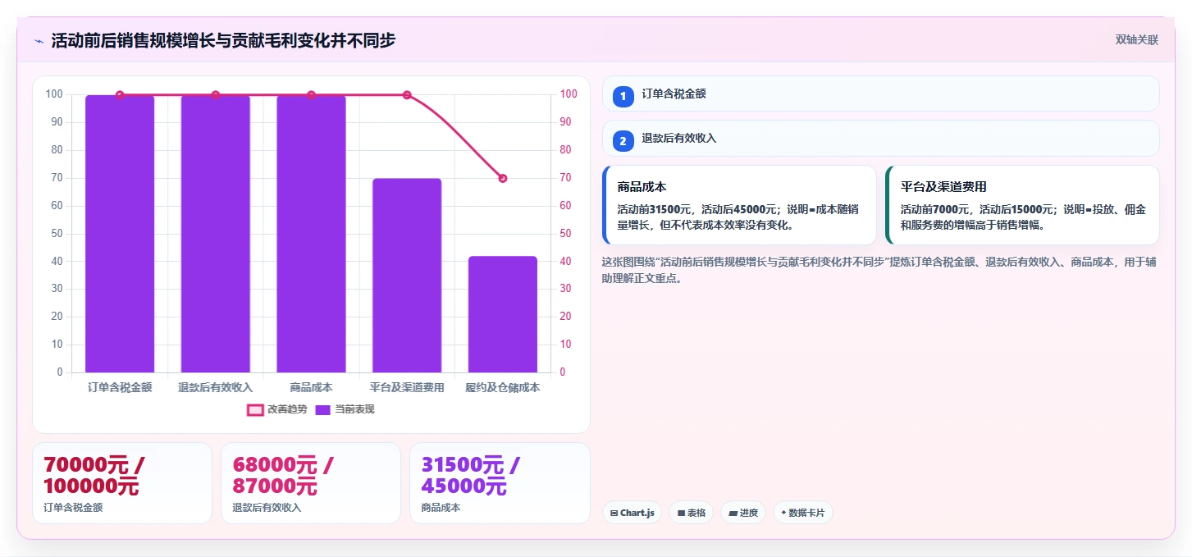Click the main title 活动前后销售规模增长与贡献毛利变化并不同步

223,40
